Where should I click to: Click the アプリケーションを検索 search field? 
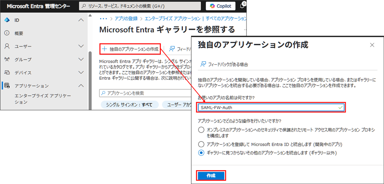[145, 93]
